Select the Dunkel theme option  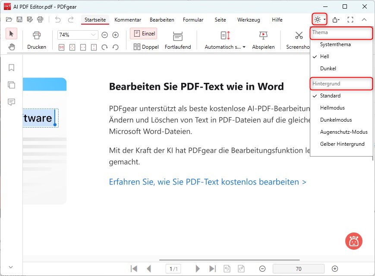coord(341,69)
